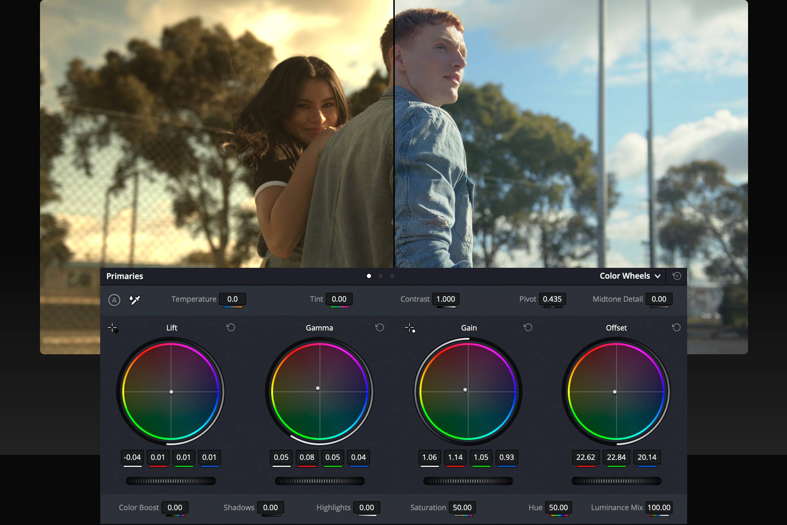Click the reset all primaries icon

[x=677, y=276]
